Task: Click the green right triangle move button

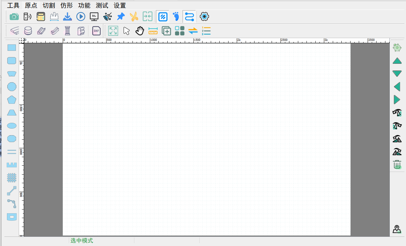Action: tap(397, 100)
